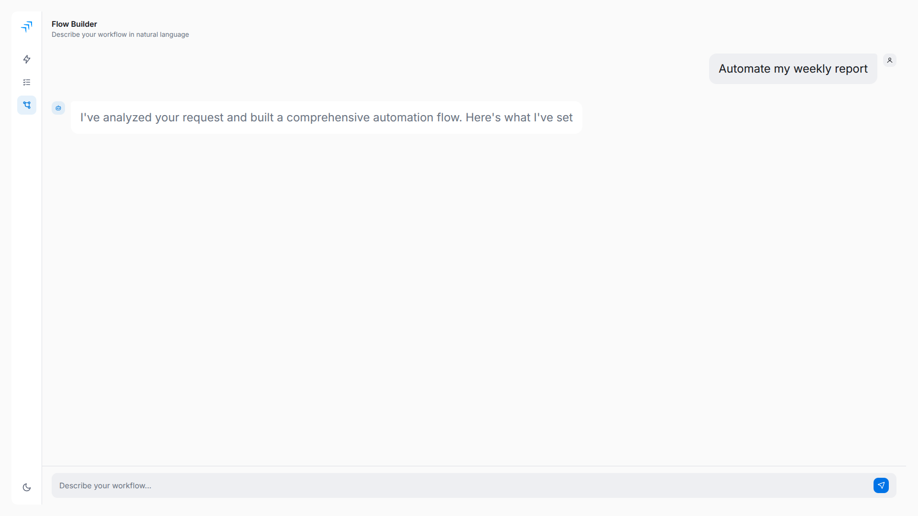Click the natural language subtitle text
Viewport: 918px width, 516px height.
(x=120, y=34)
